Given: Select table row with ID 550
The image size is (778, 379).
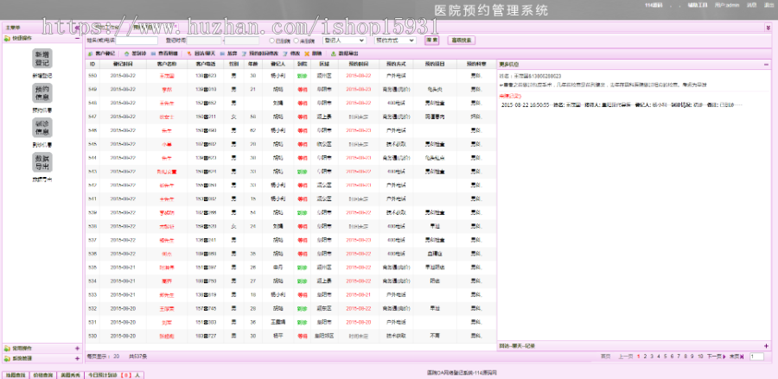Looking at the screenshot, I should 290,76.
